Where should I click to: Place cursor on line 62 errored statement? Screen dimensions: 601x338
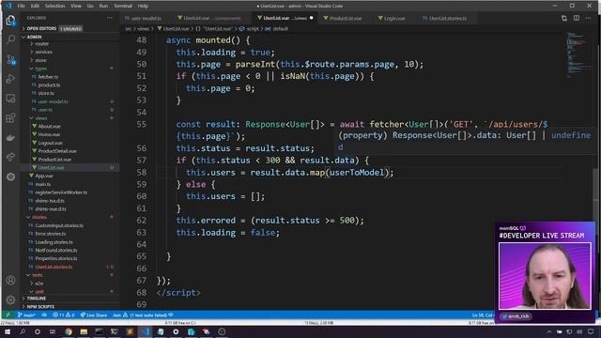(270, 221)
